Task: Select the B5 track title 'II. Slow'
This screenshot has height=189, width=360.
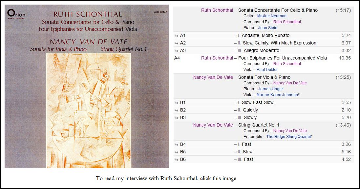Action: tap(245, 152)
